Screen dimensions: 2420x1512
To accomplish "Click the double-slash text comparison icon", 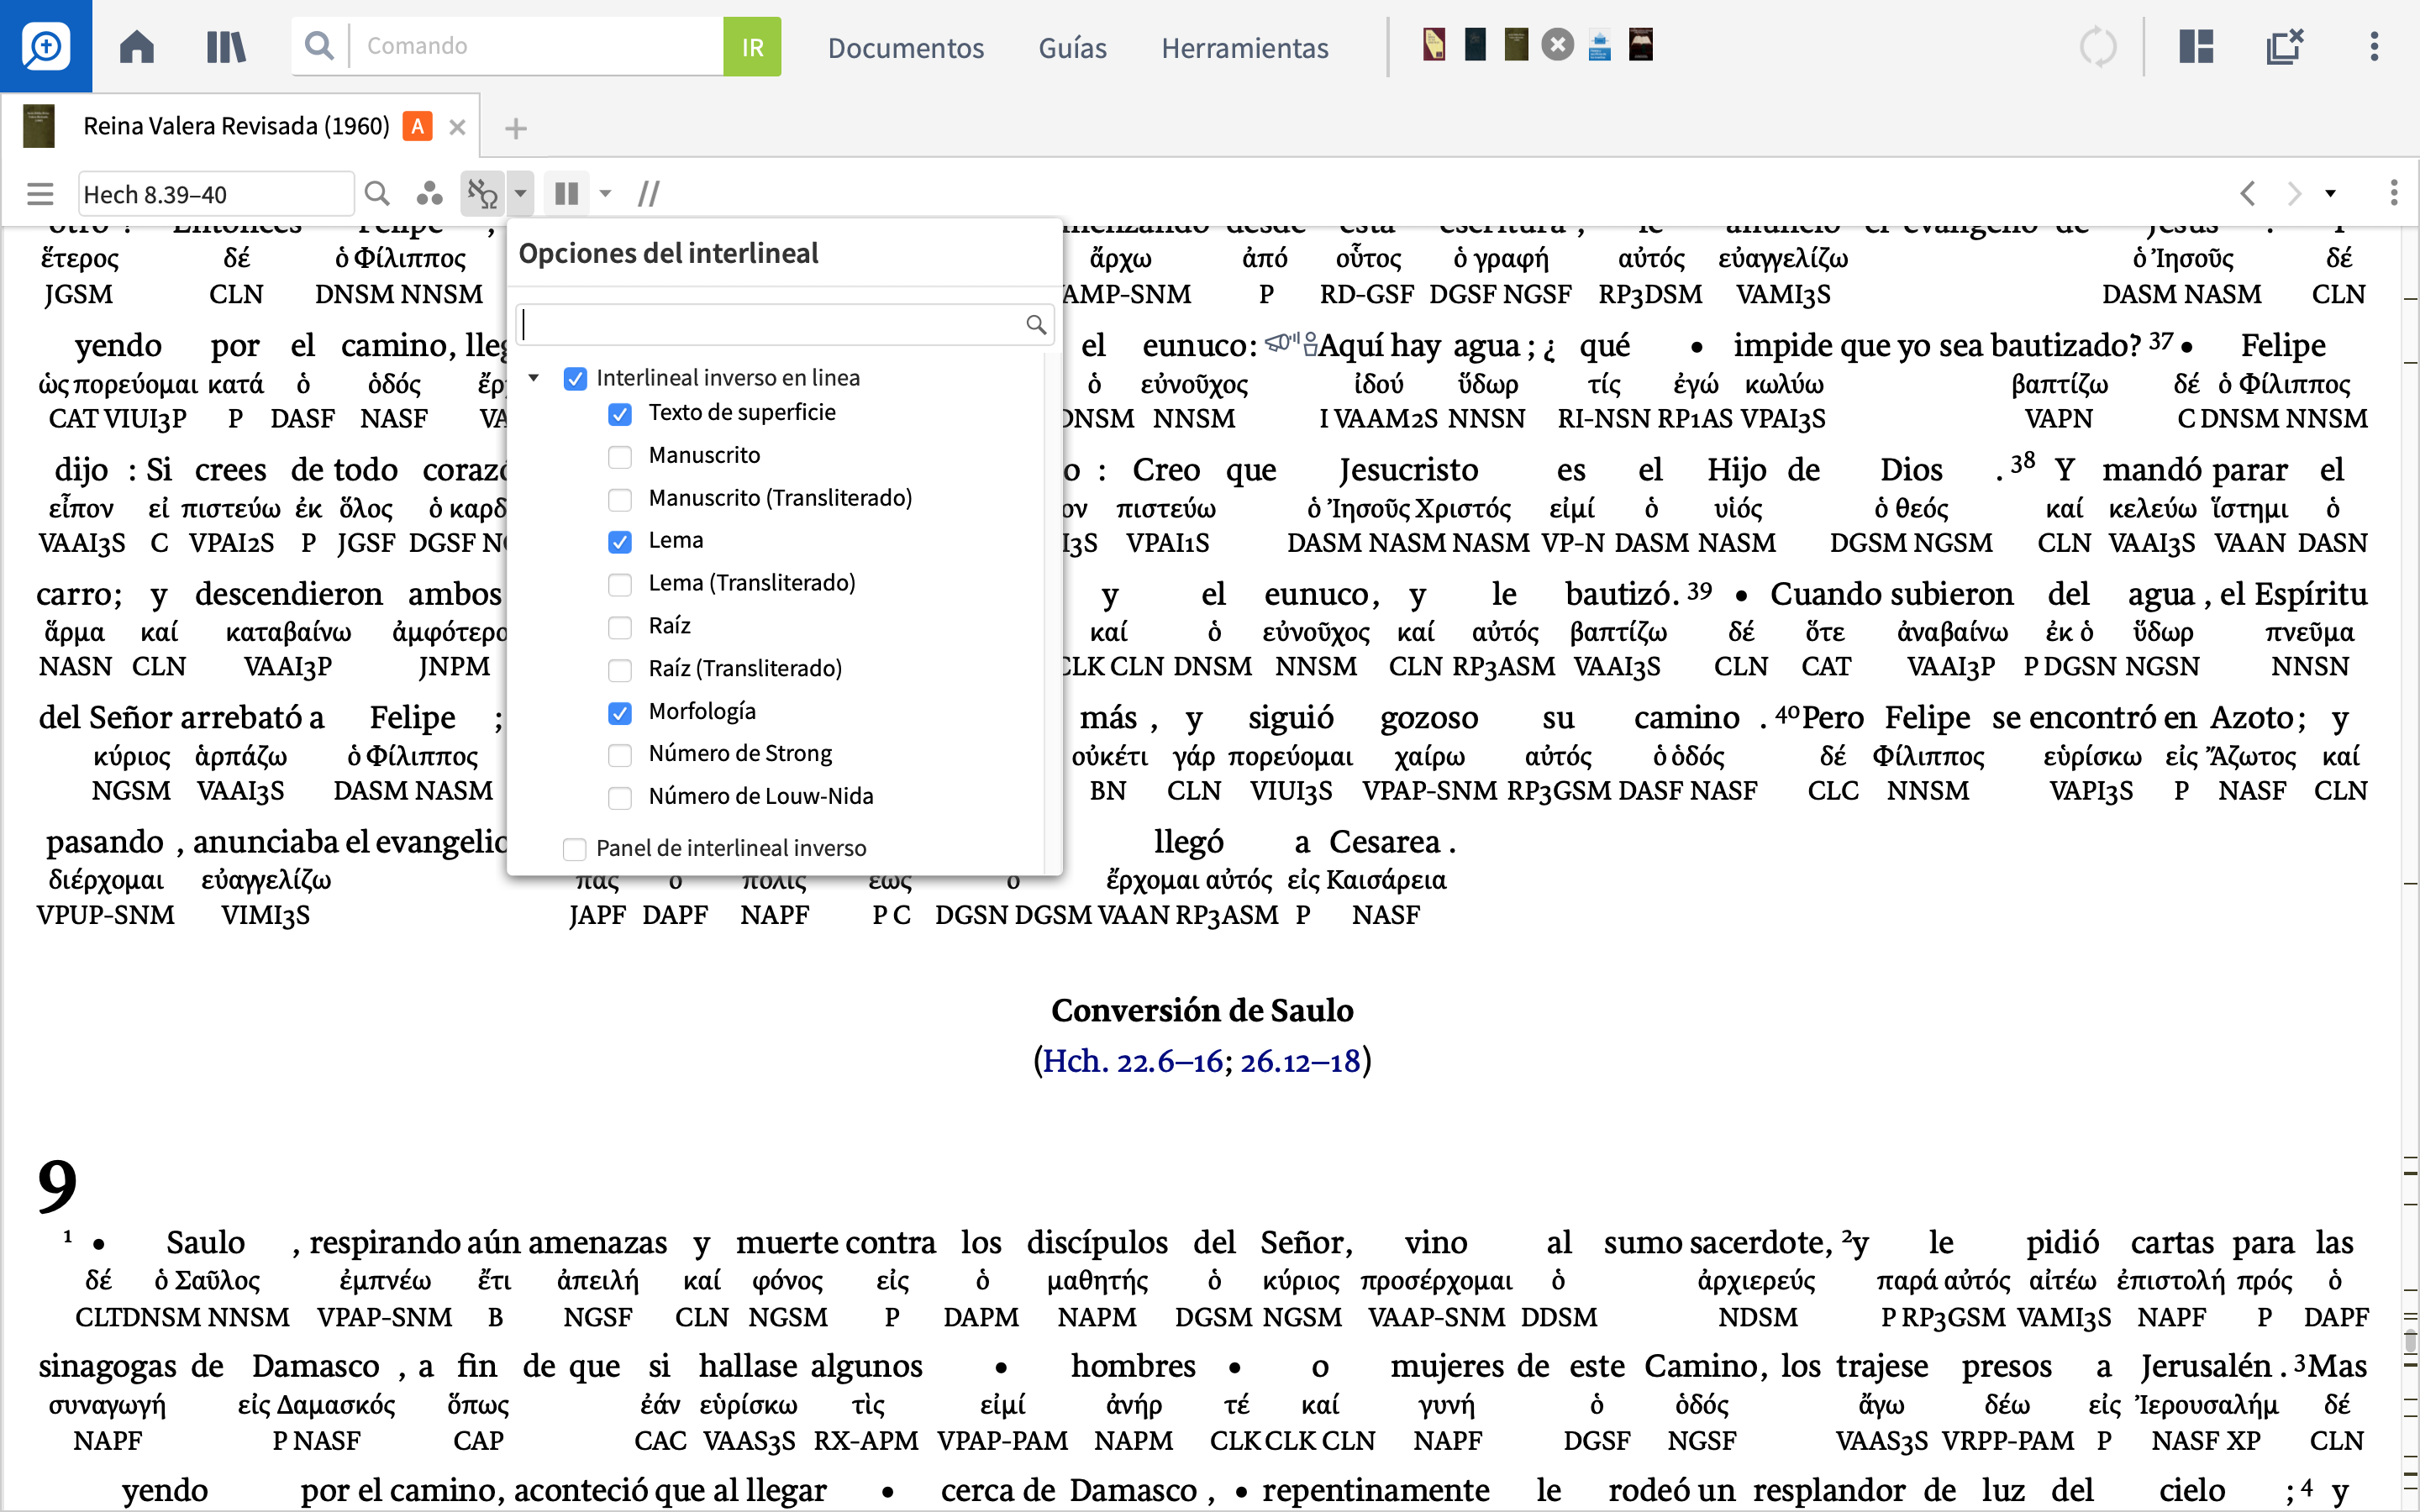I will pos(648,193).
